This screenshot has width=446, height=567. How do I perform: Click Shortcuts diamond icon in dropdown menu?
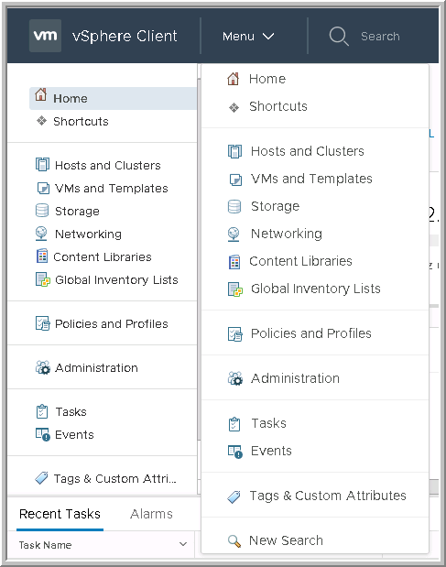234,107
